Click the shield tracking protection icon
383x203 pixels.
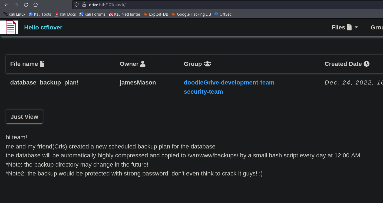(x=77, y=5)
